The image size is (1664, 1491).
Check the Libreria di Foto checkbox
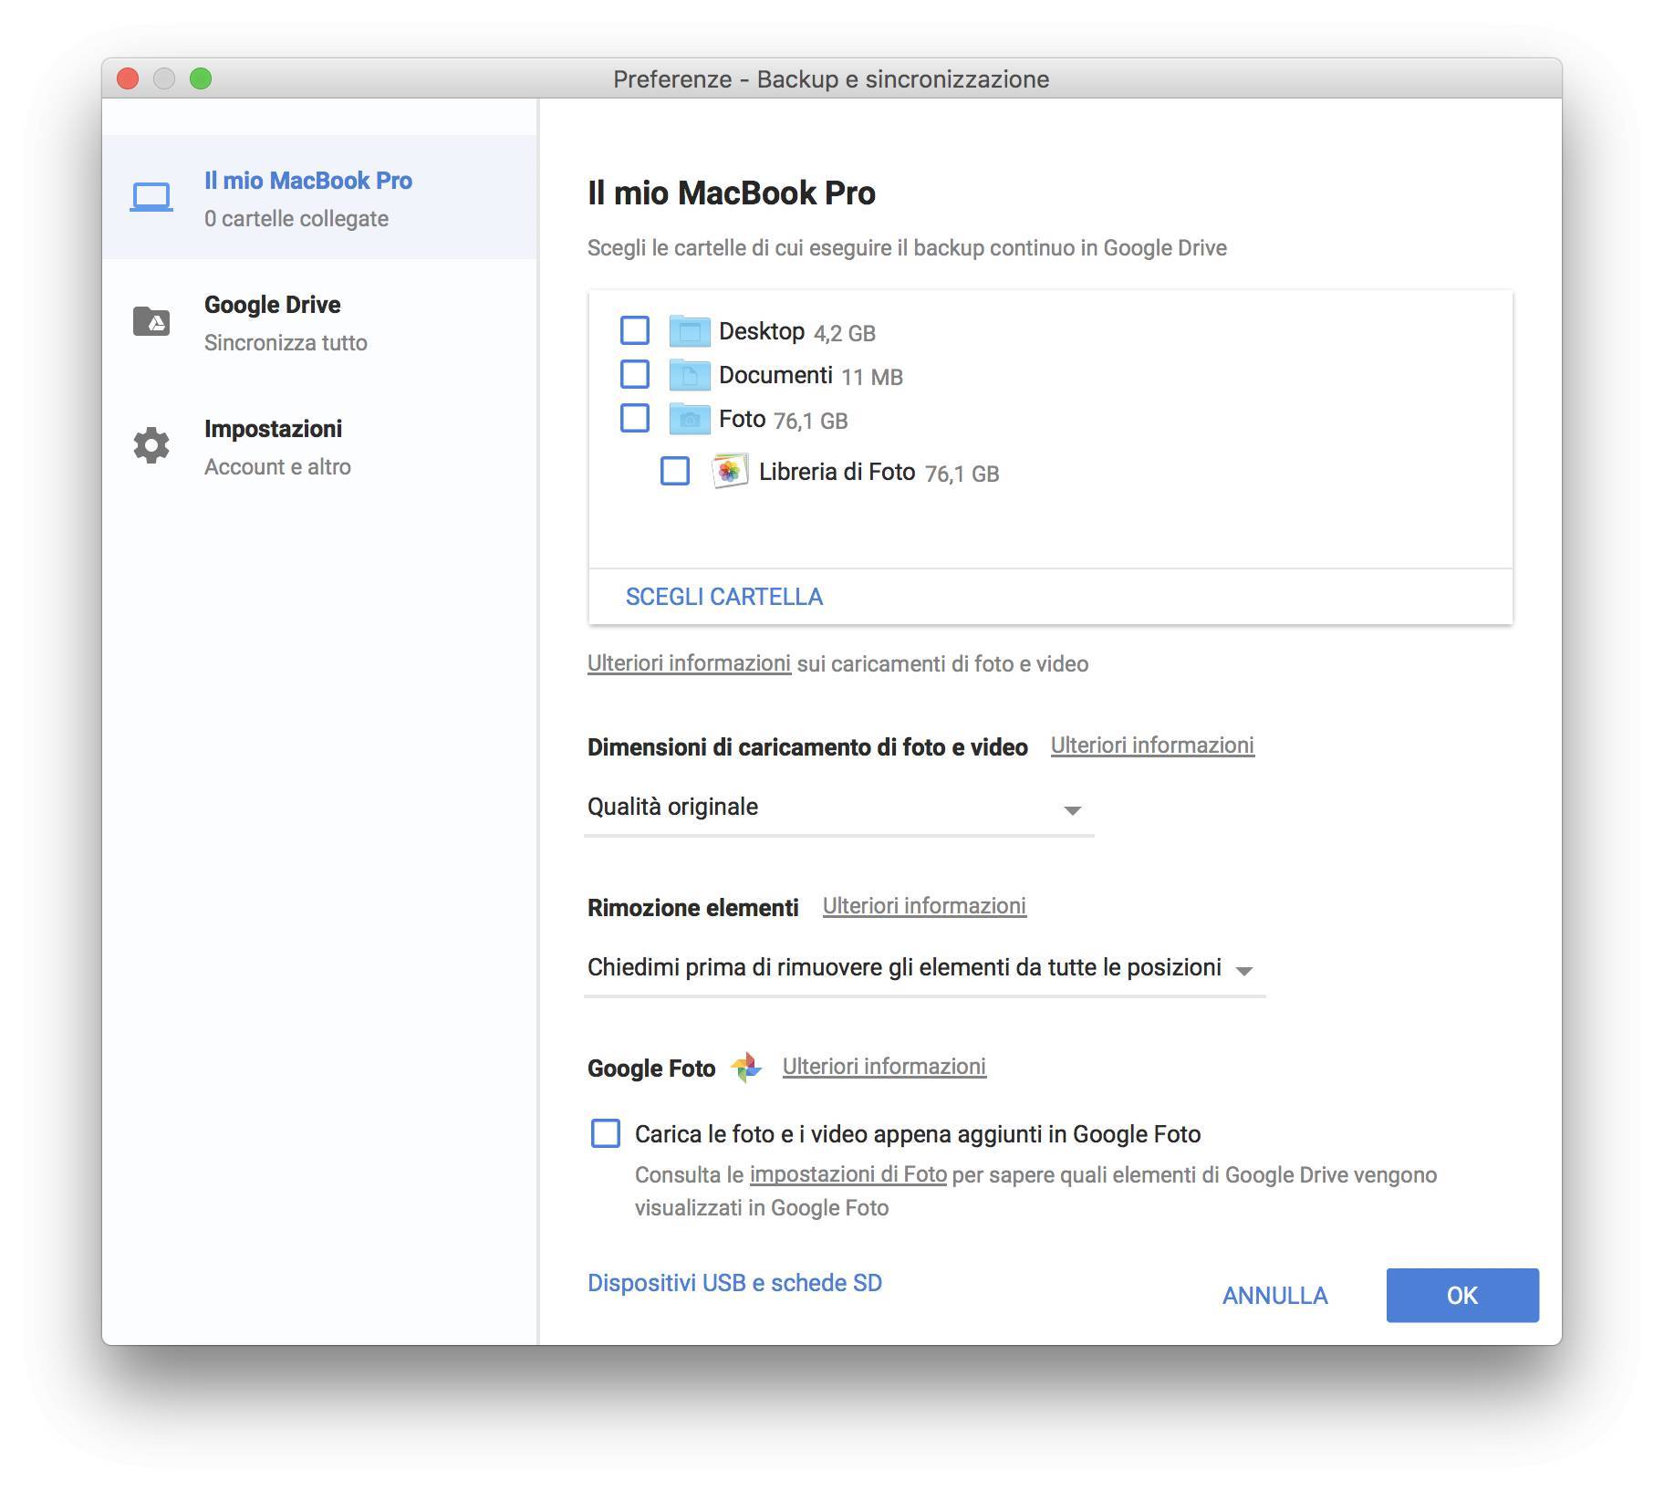[x=675, y=471]
